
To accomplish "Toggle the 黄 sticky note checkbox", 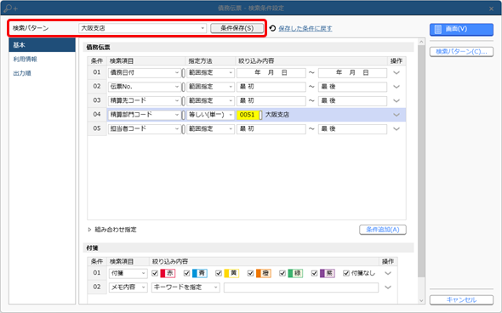I will click(x=219, y=273).
